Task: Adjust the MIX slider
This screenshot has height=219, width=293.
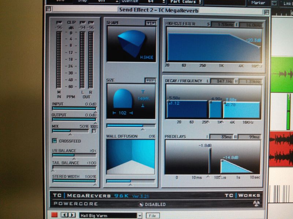Action: tap(71, 131)
